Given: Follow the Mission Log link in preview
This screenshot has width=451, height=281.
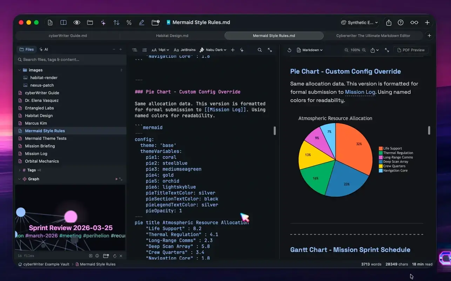Looking at the screenshot, I should [360, 92].
